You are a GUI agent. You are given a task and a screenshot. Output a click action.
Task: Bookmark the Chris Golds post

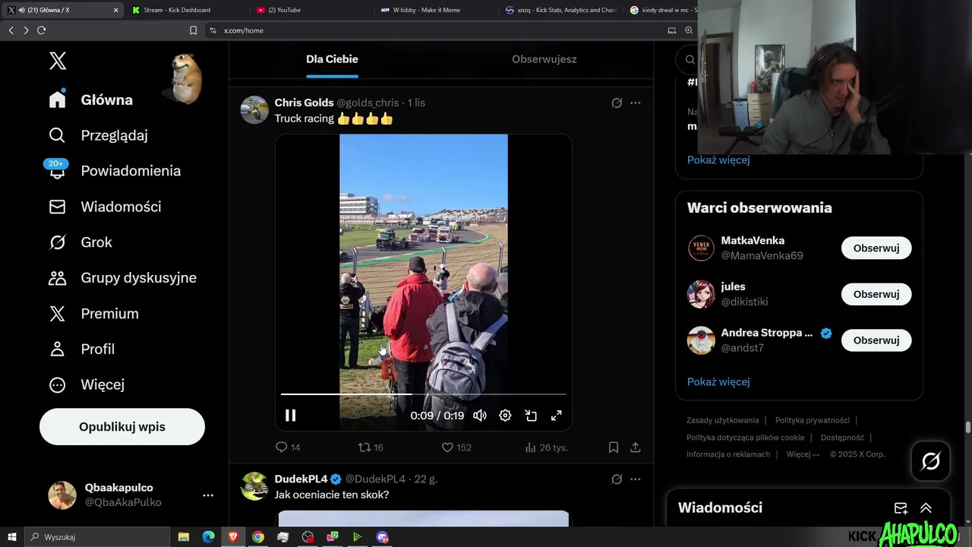pos(614,447)
